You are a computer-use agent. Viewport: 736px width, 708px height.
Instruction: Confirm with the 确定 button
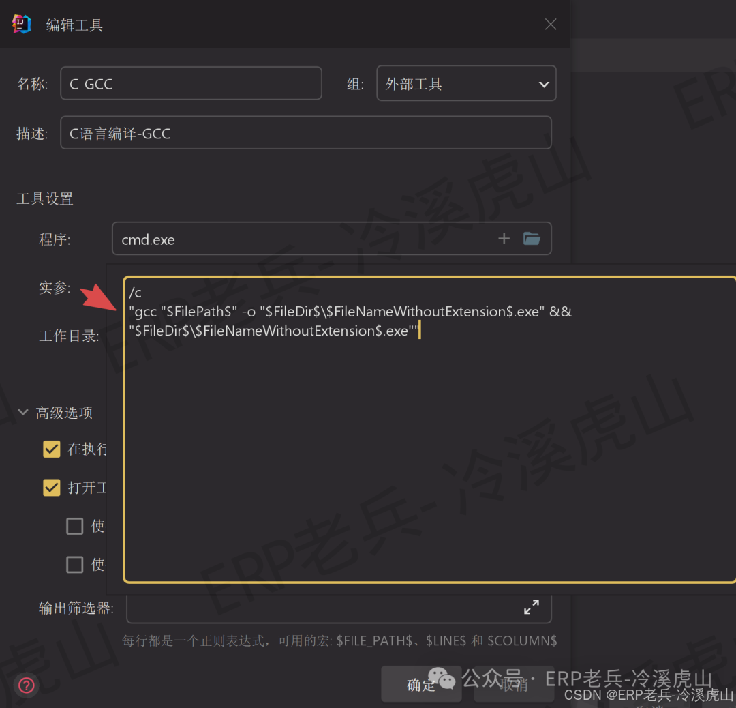click(x=421, y=685)
